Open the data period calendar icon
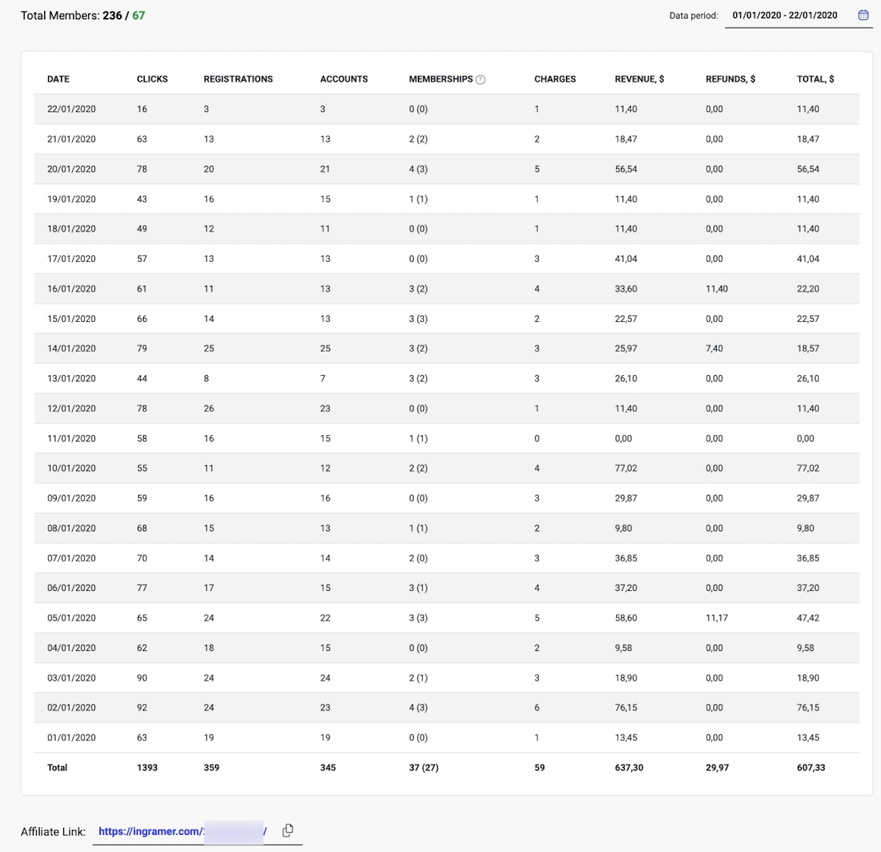The height and width of the screenshot is (852, 881). pyautogui.click(x=863, y=15)
